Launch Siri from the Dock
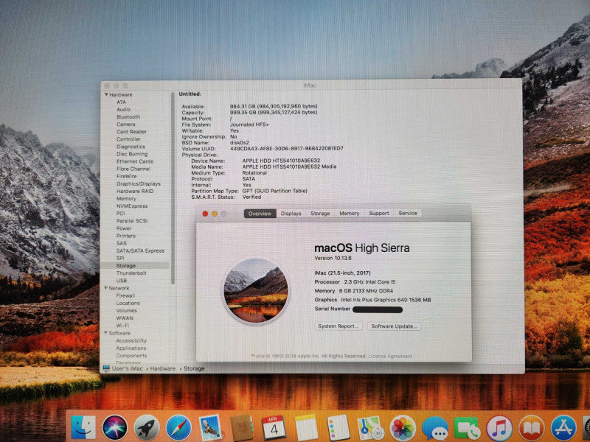 point(115,427)
